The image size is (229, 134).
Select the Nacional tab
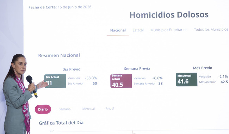(x=118, y=30)
